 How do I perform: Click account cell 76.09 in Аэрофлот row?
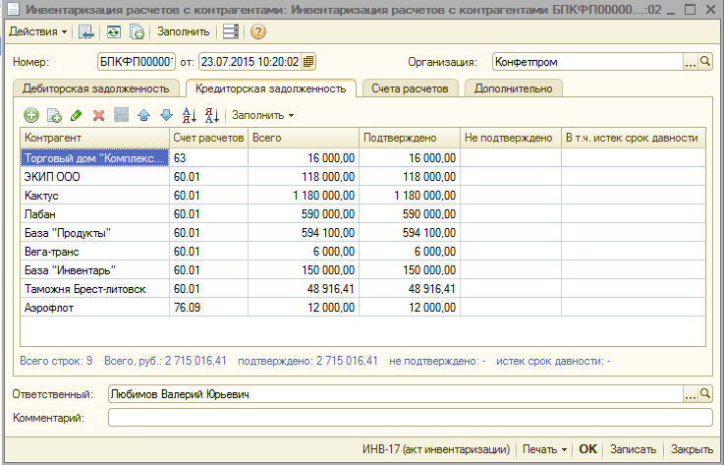coord(208,308)
